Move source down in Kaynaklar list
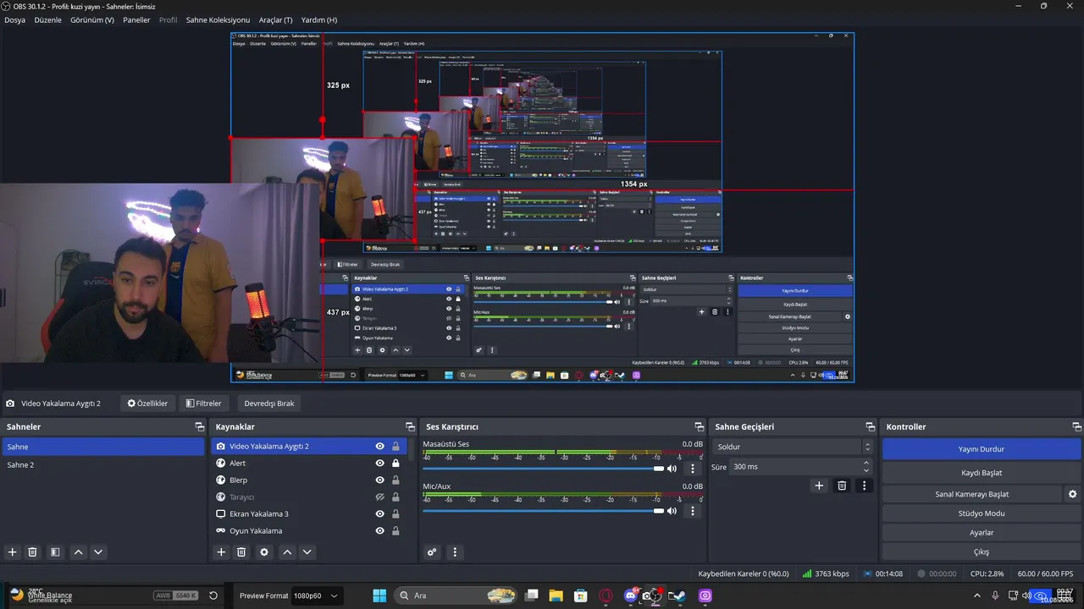The height and width of the screenshot is (609, 1084). pyautogui.click(x=307, y=552)
